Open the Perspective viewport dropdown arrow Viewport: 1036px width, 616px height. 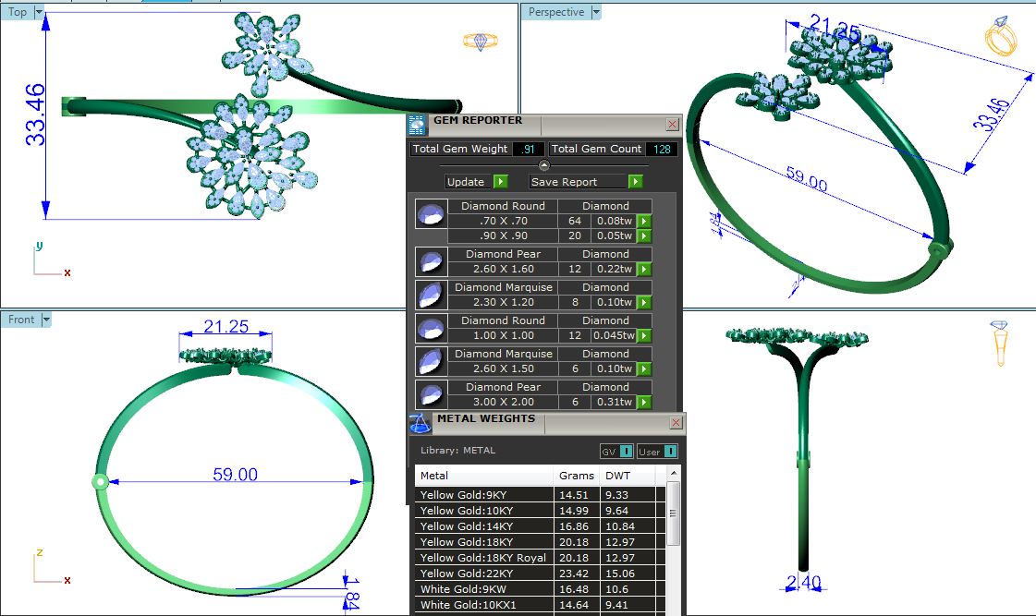pos(595,12)
